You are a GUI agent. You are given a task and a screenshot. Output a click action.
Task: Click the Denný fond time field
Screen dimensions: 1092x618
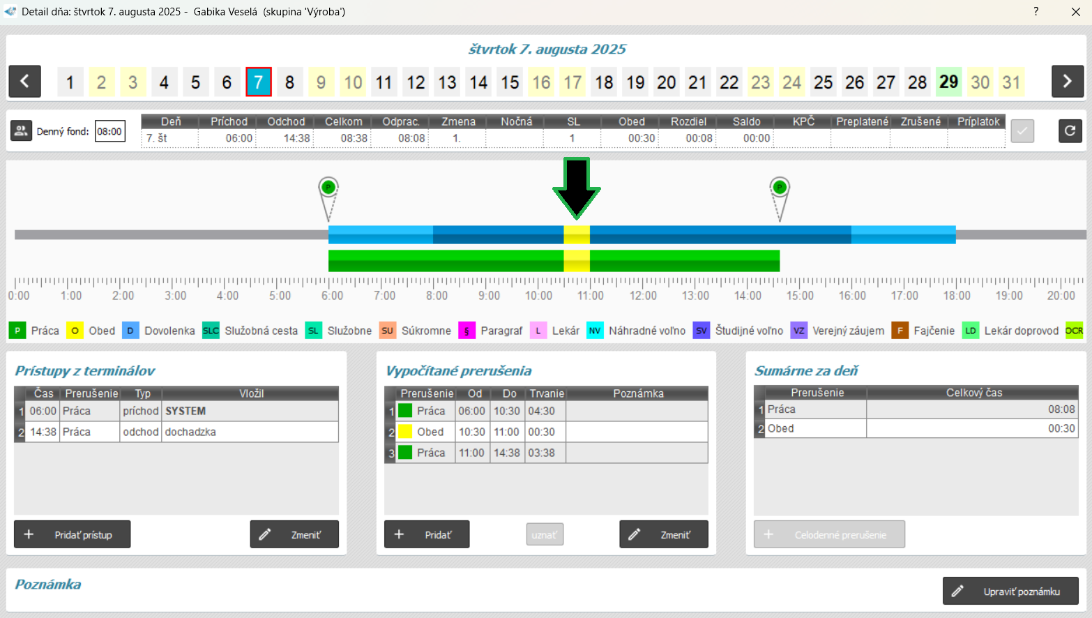tap(110, 131)
